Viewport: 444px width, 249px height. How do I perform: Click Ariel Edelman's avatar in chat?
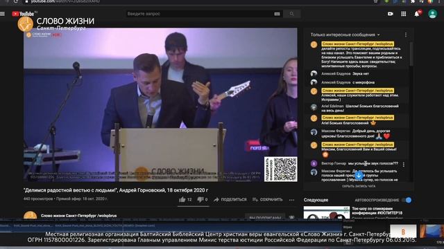[314, 107]
